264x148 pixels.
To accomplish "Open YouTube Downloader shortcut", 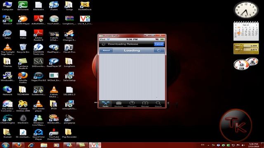I will pos(54,134).
